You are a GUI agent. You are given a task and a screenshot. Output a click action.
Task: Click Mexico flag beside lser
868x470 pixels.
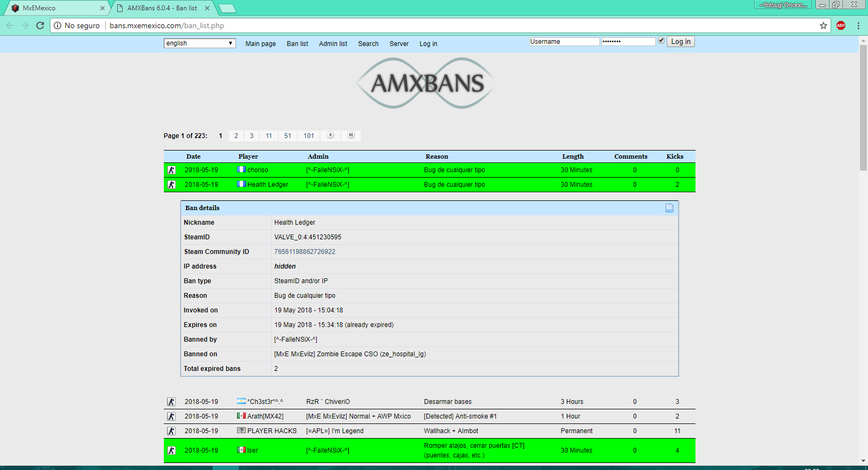pos(241,450)
